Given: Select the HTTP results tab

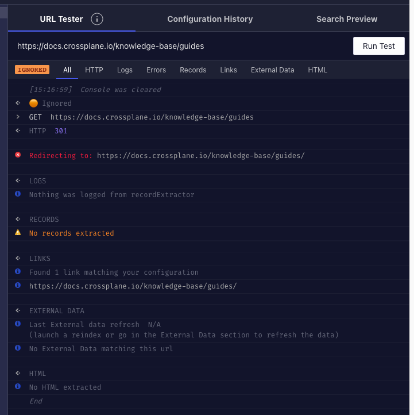Looking at the screenshot, I should tap(94, 70).
